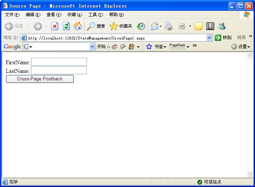Click the green 转到 Go arrow button
Screen dimensions: 255x187
point(218,38)
